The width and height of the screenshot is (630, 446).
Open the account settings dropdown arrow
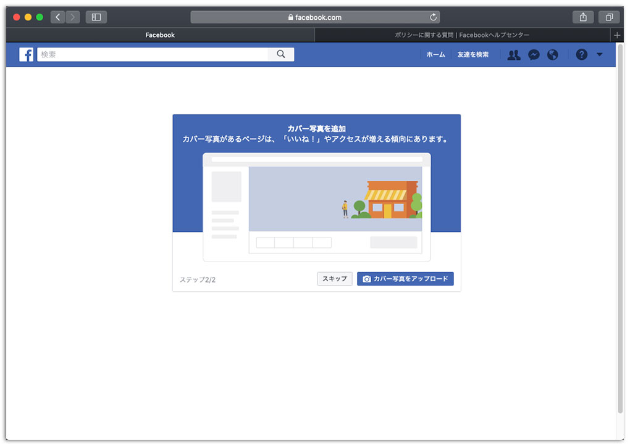[599, 55]
